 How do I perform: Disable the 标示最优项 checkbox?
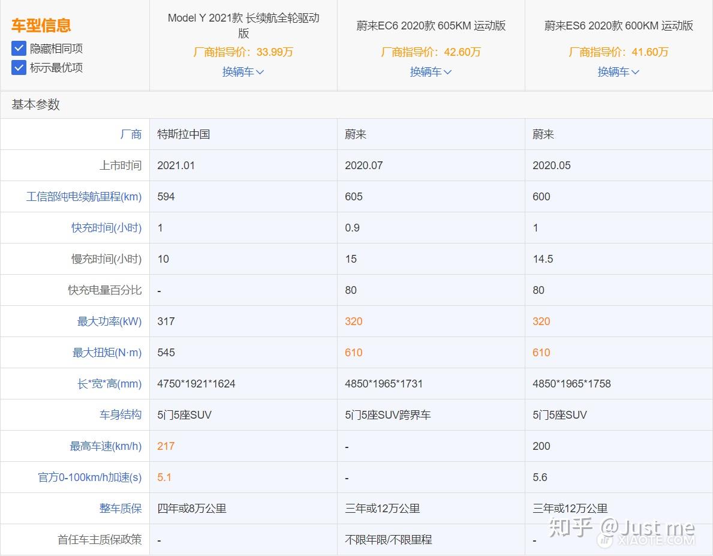coord(19,67)
